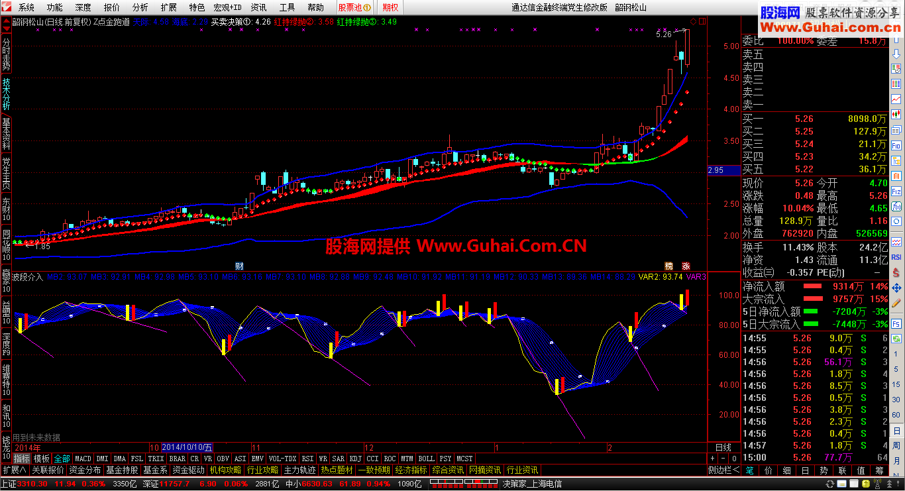This screenshot has height=491, width=905.
Task: Open the 功能 menu
Action: [55, 7]
